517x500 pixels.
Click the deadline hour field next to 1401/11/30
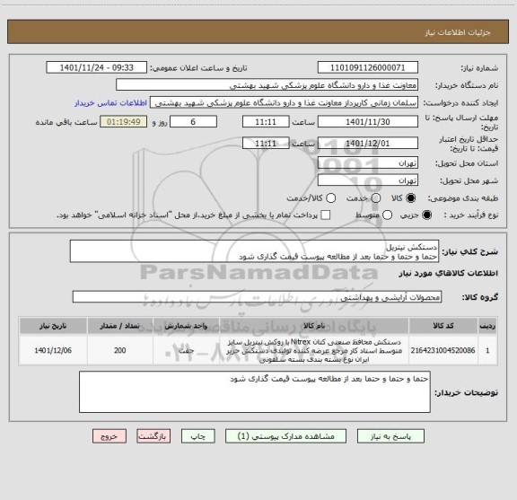pyautogui.click(x=266, y=122)
